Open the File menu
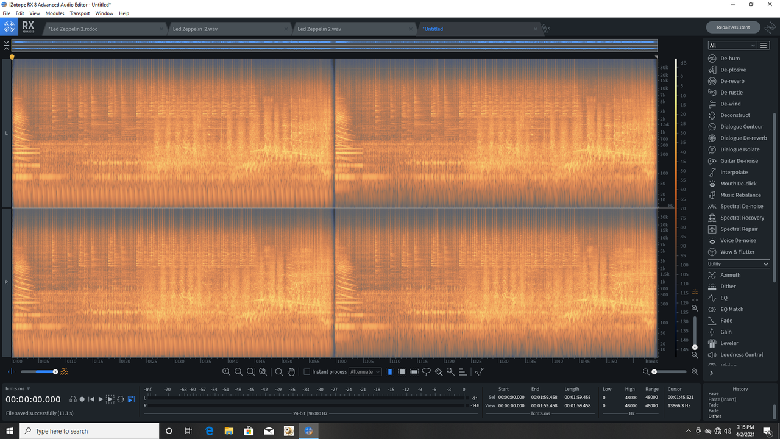 pyautogui.click(x=7, y=13)
